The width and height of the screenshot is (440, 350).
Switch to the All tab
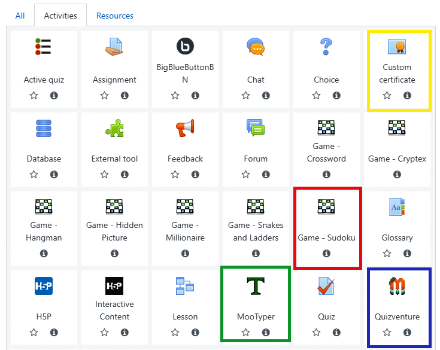20,16
